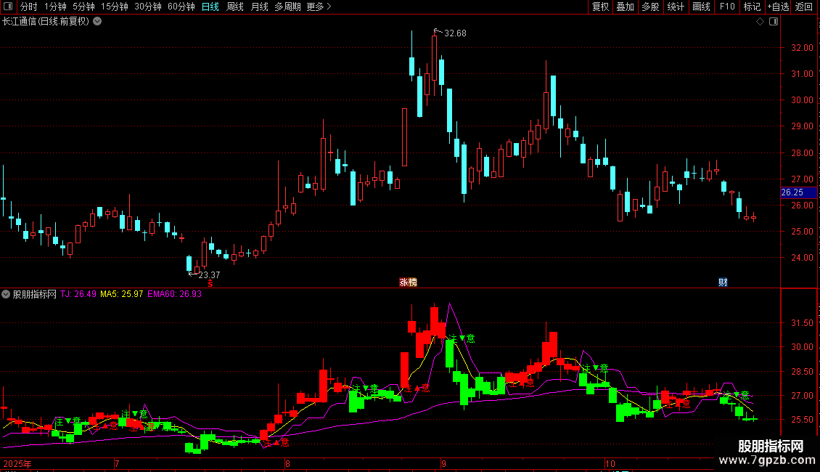Click the month 8 marker on time axis
This screenshot has height=472, width=820.
pyautogui.click(x=287, y=463)
